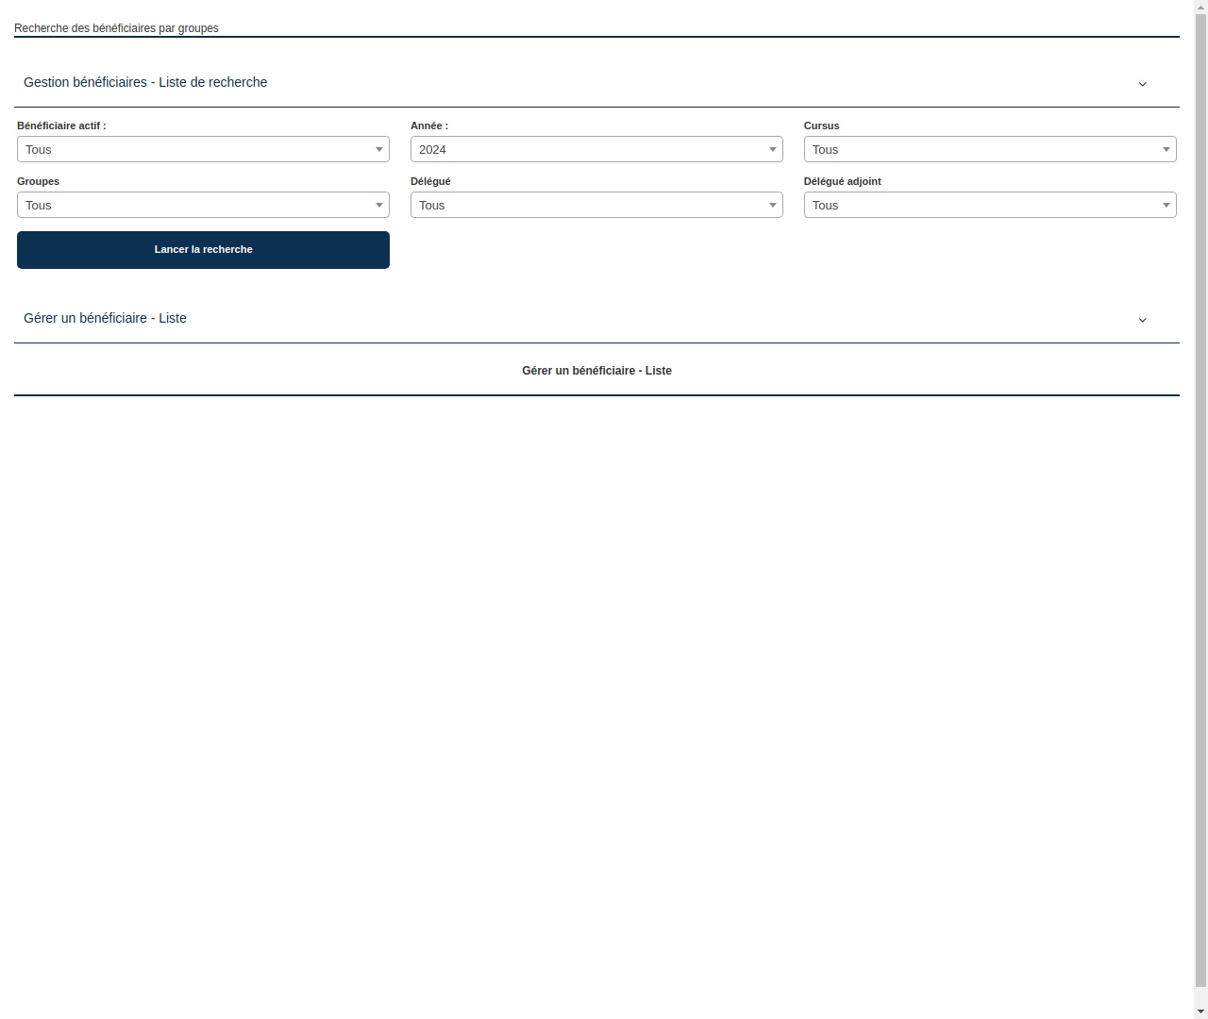The height and width of the screenshot is (1019, 1208).
Task: Select the Gestion bénéficiaires - Liste header
Action: click(145, 82)
